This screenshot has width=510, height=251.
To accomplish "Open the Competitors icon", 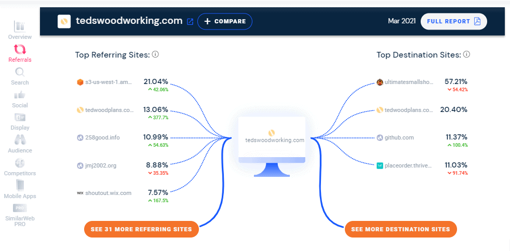I will [20, 163].
